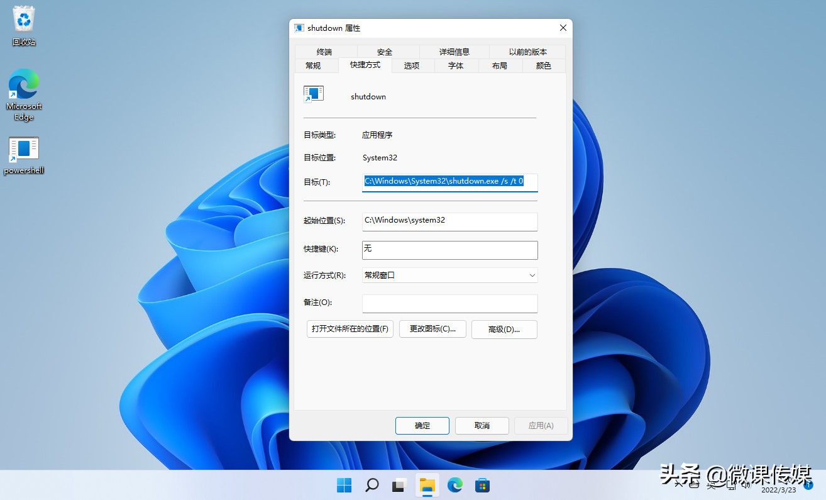Open Microsoft Store from the taskbar
The height and width of the screenshot is (500, 826).
tap(482, 485)
